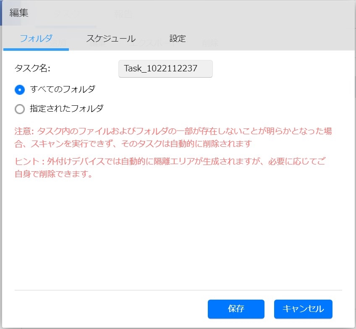The width and height of the screenshot is (356, 329).
Task: Go to the 設定 tab
Action: (178, 39)
